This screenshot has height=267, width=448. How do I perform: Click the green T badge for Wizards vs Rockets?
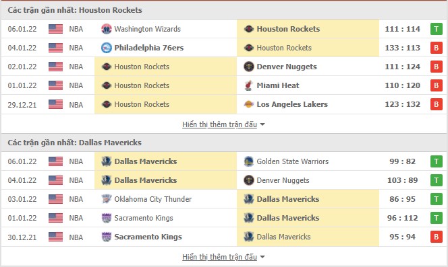tap(436, 29)
